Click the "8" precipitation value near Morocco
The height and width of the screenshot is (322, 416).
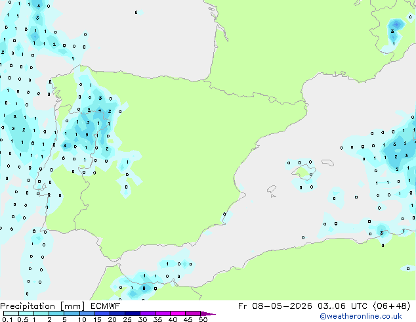144,288
